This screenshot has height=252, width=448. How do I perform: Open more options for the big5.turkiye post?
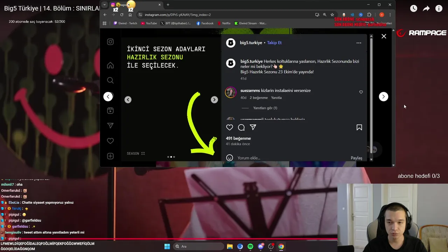(x=359, y=43)
